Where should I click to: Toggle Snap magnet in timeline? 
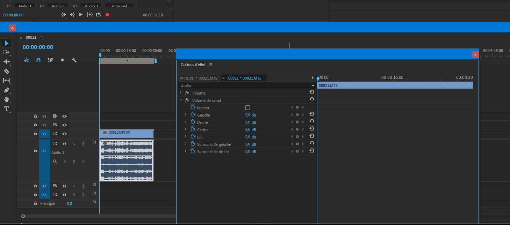point(38,60)
